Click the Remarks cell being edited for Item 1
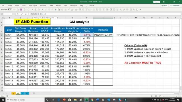 click(103, 35)
